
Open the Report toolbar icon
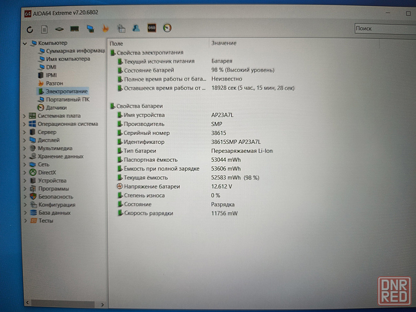tap(45, 29)
